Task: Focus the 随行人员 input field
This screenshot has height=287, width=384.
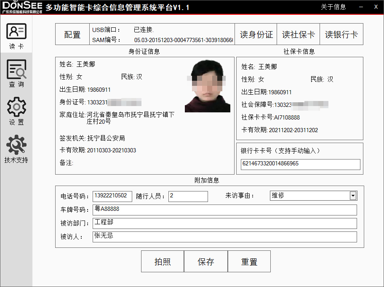Action: [188, 196]
